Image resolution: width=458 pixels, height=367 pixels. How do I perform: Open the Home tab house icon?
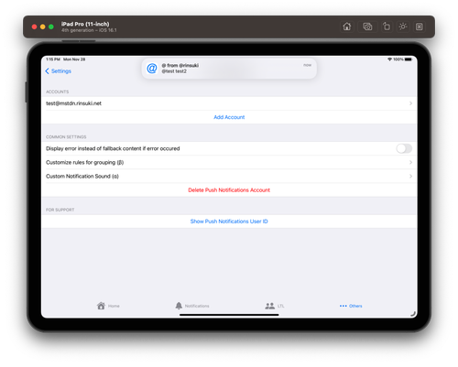tap(101, 306)
